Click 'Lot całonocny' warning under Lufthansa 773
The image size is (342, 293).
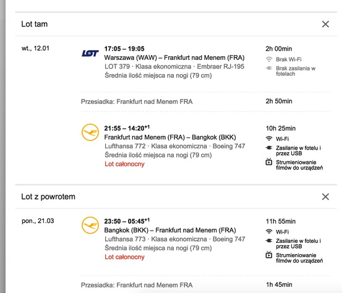pos(124,257)
